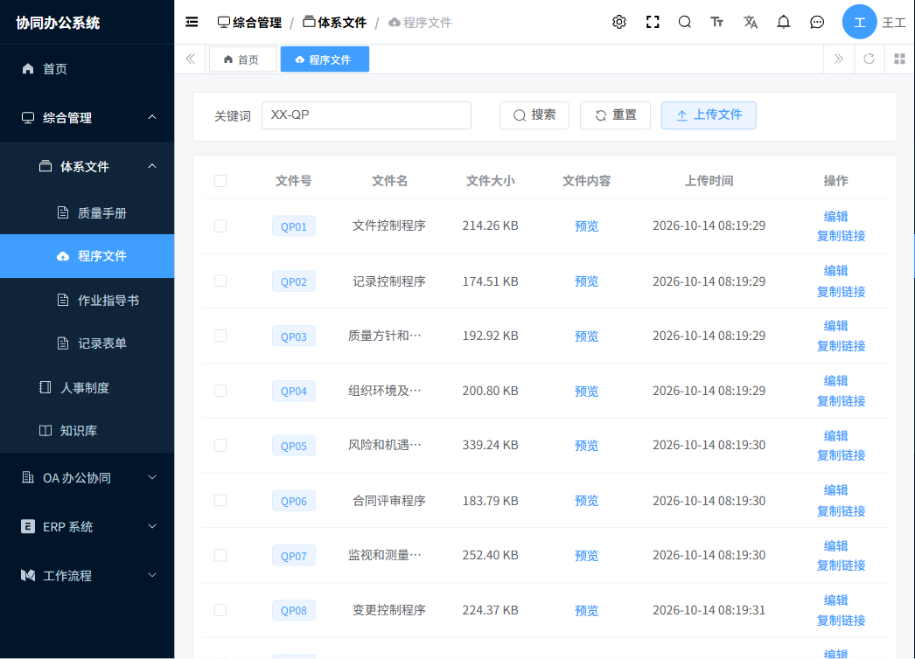
Task: Click notebook icon beside 人事制度
Action: [x=45, y=387]
